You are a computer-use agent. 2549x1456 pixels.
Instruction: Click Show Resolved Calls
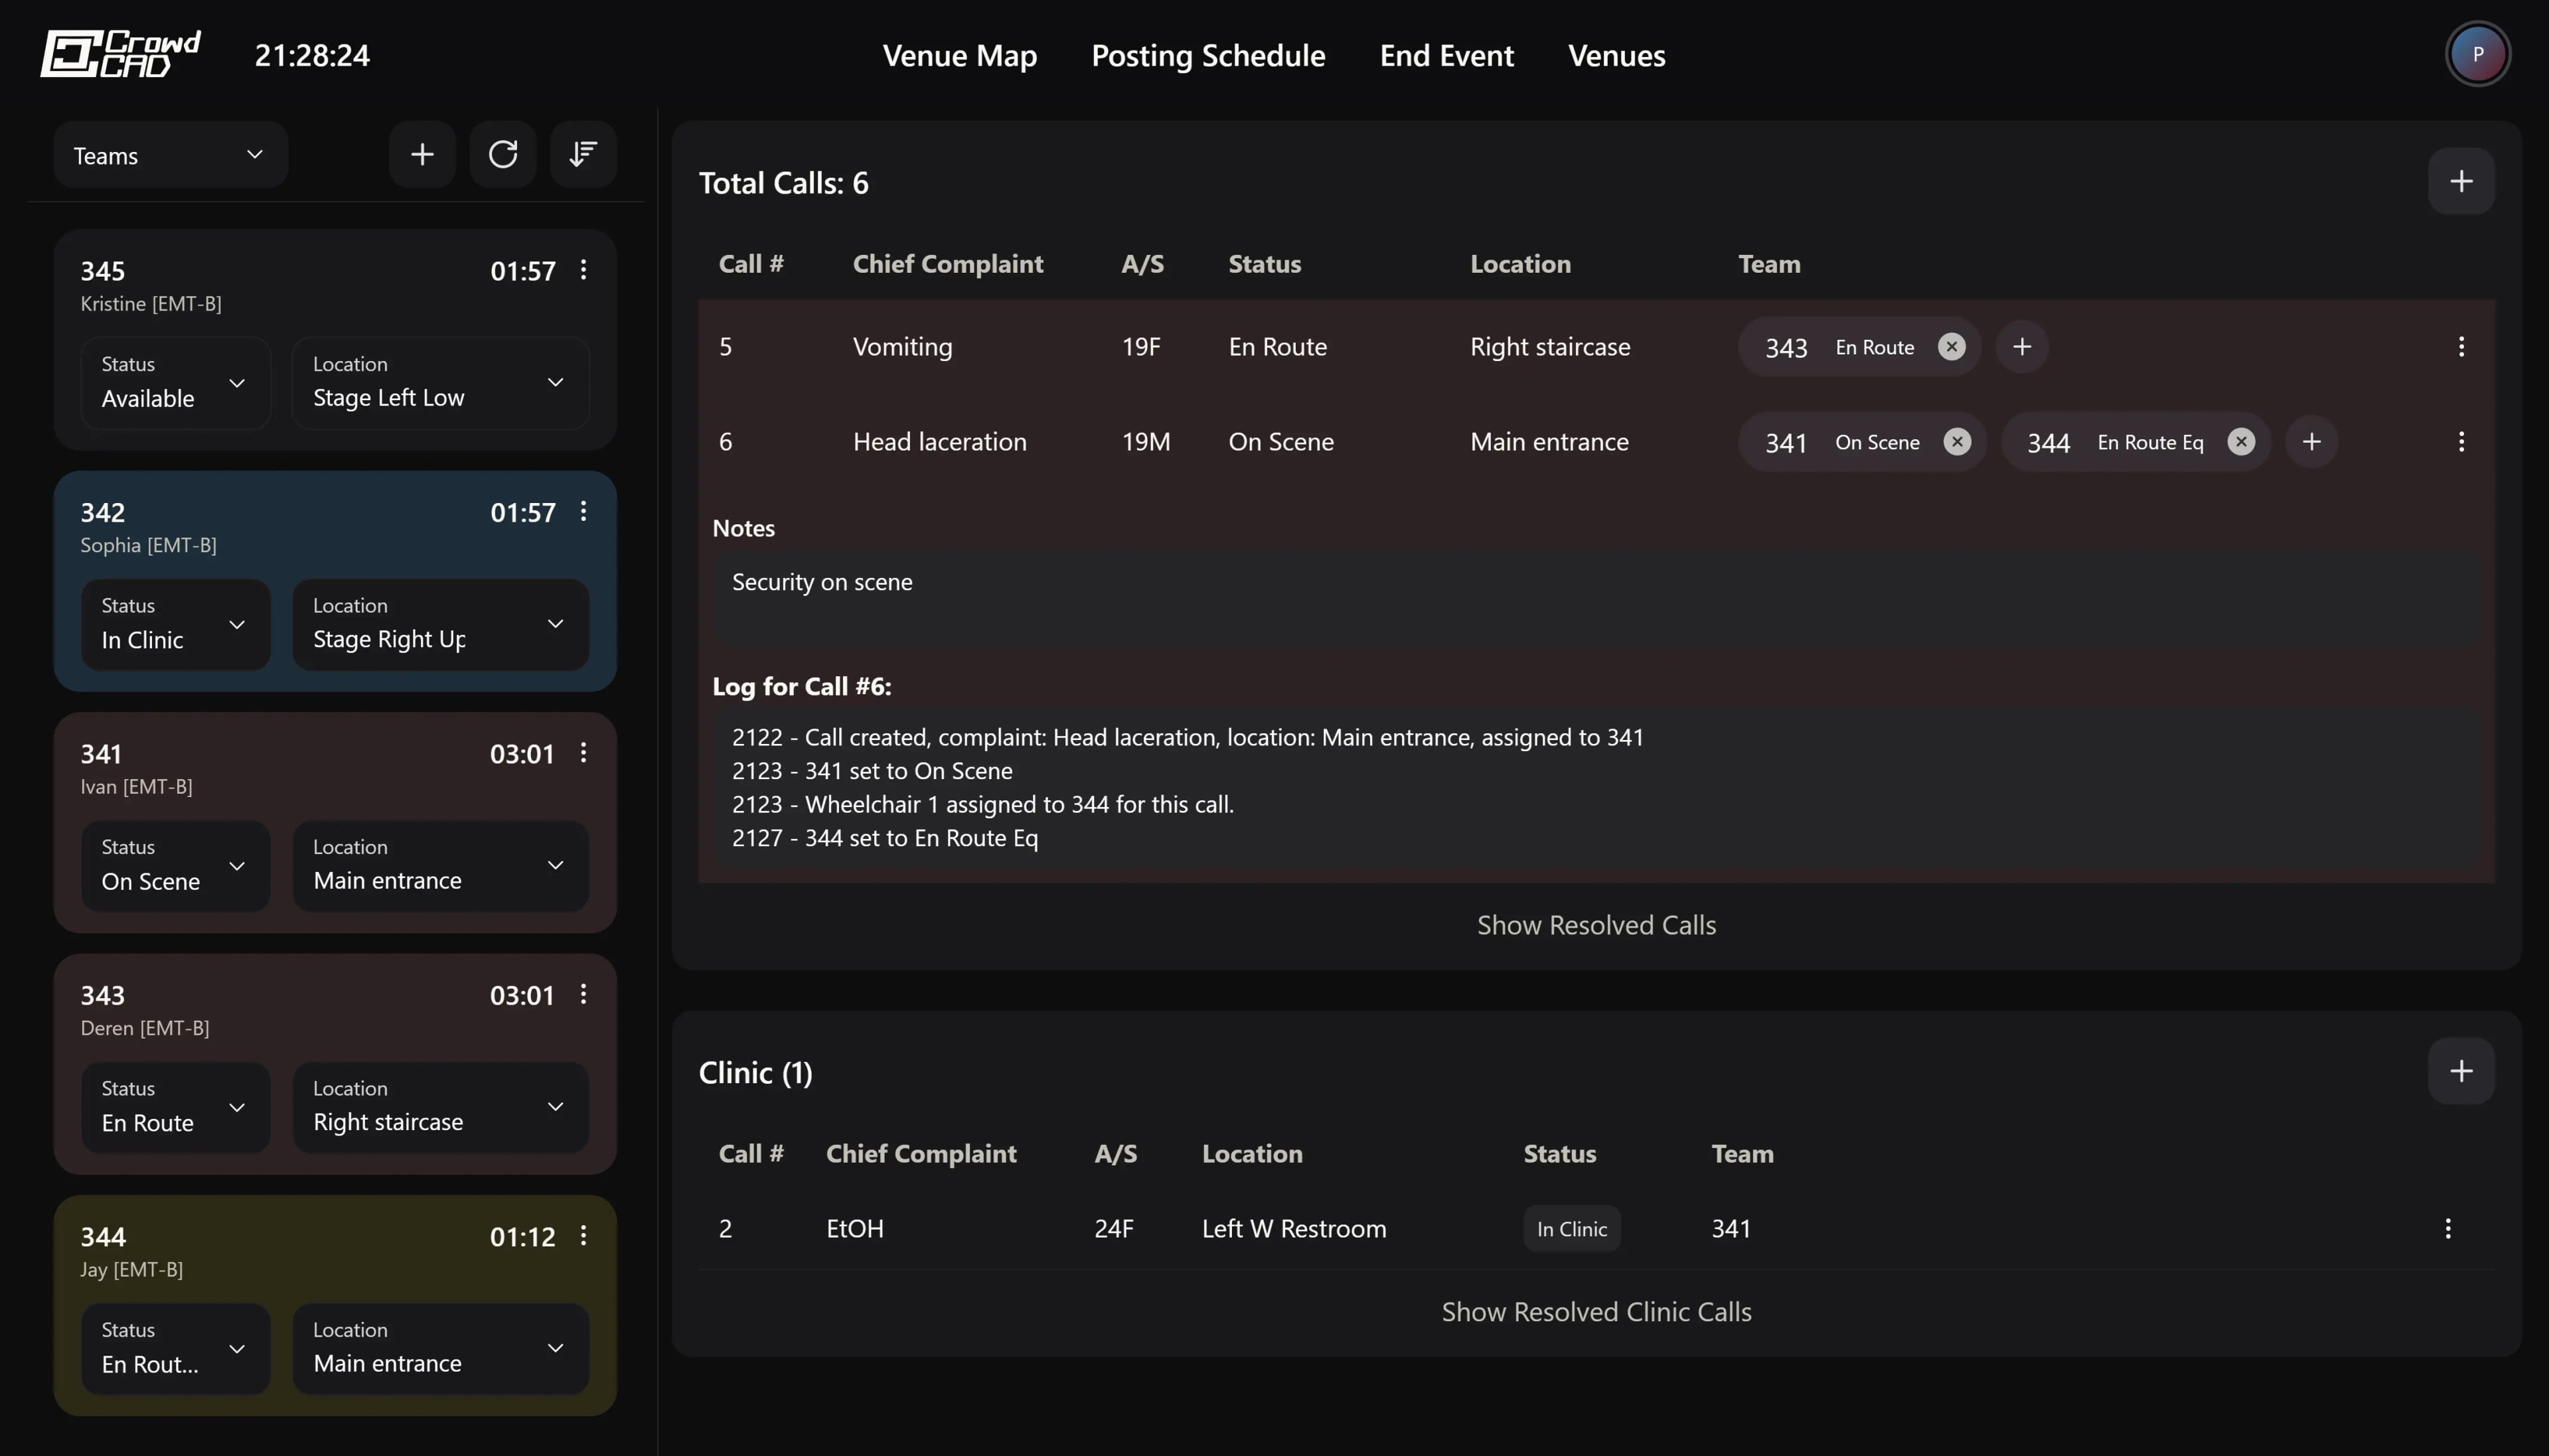pos(1595,924)
